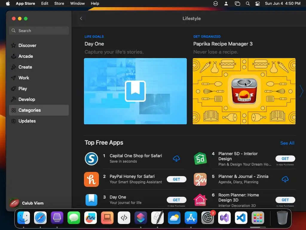306x230 pixels.
Task: Open the Paprika Recipe Manager banner
Action: click(x=244, y=91)
